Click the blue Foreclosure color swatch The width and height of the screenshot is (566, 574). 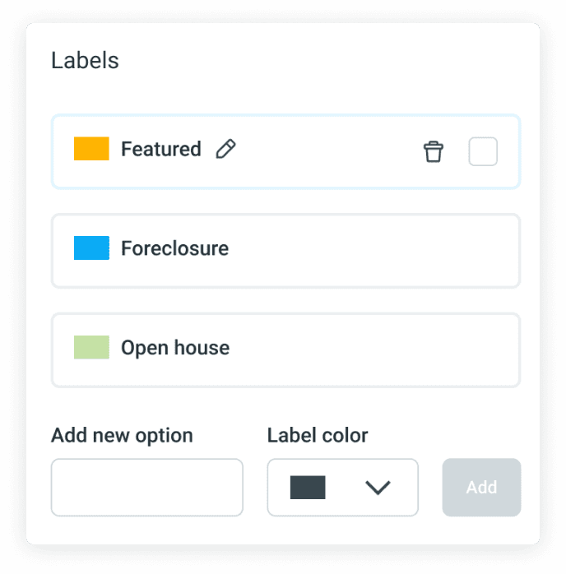coord(91,248)
